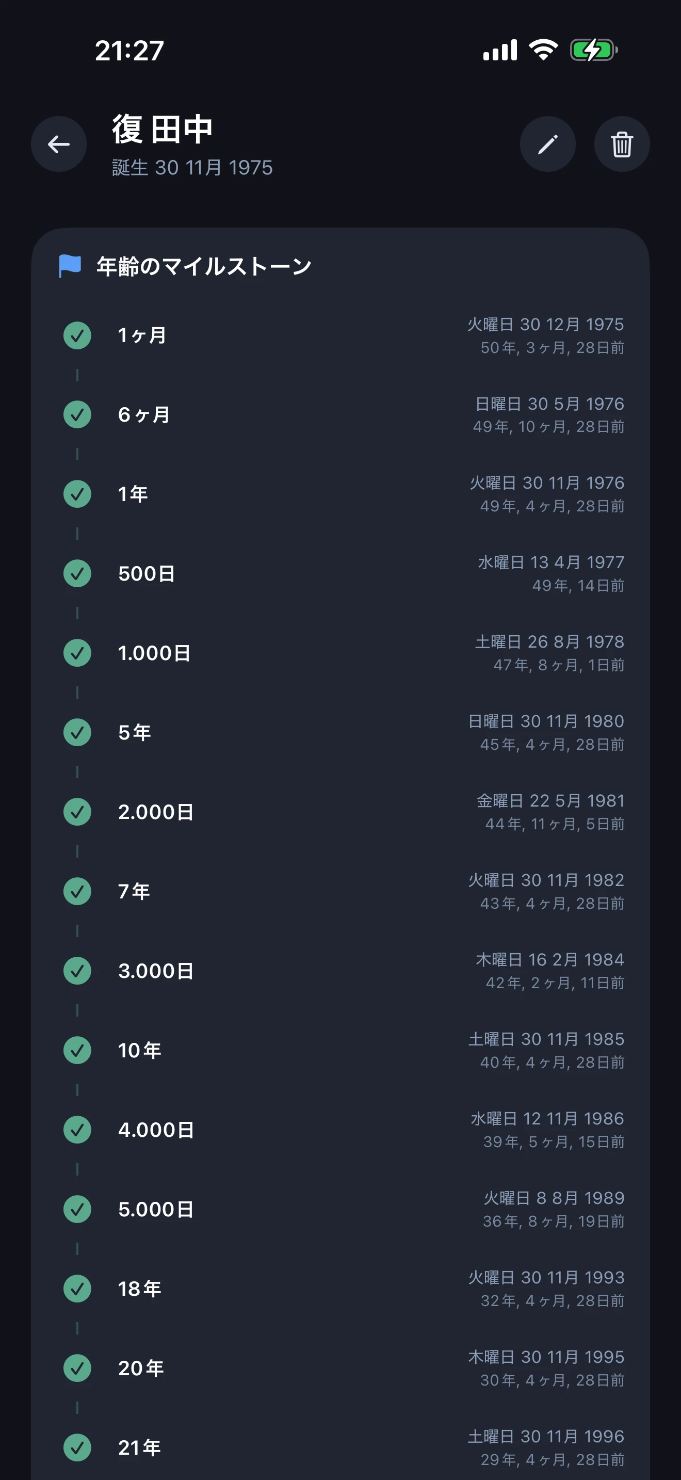The image size is (681, 1480).
Task: Tap the date 土曜日 26 8月 1978
Action: pos(549,642)
